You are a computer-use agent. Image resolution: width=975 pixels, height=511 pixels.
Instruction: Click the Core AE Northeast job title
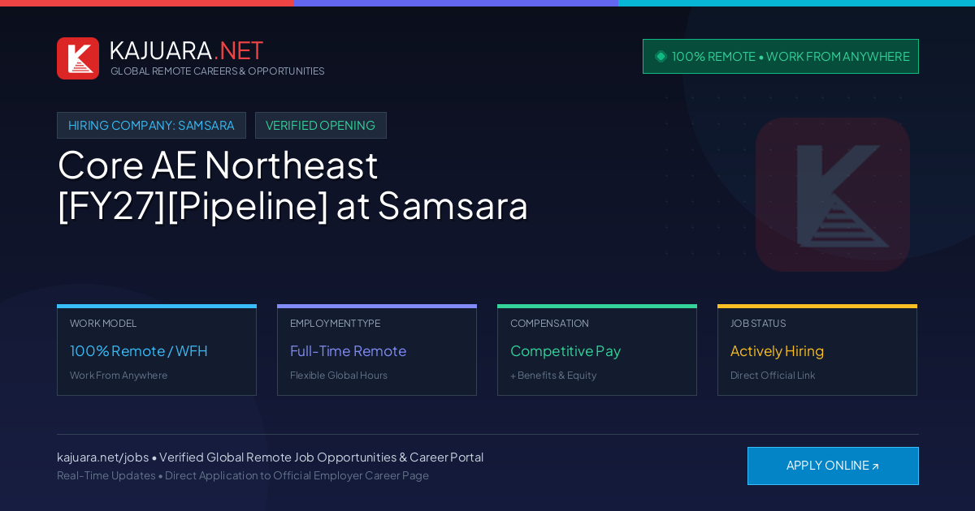coord(292,185)
